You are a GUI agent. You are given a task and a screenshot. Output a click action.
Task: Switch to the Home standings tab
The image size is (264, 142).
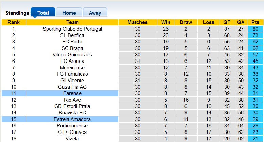tap(69, 13)
